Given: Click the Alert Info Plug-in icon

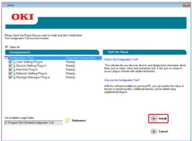Looking at the screenshot, I should tap(14, 70).
